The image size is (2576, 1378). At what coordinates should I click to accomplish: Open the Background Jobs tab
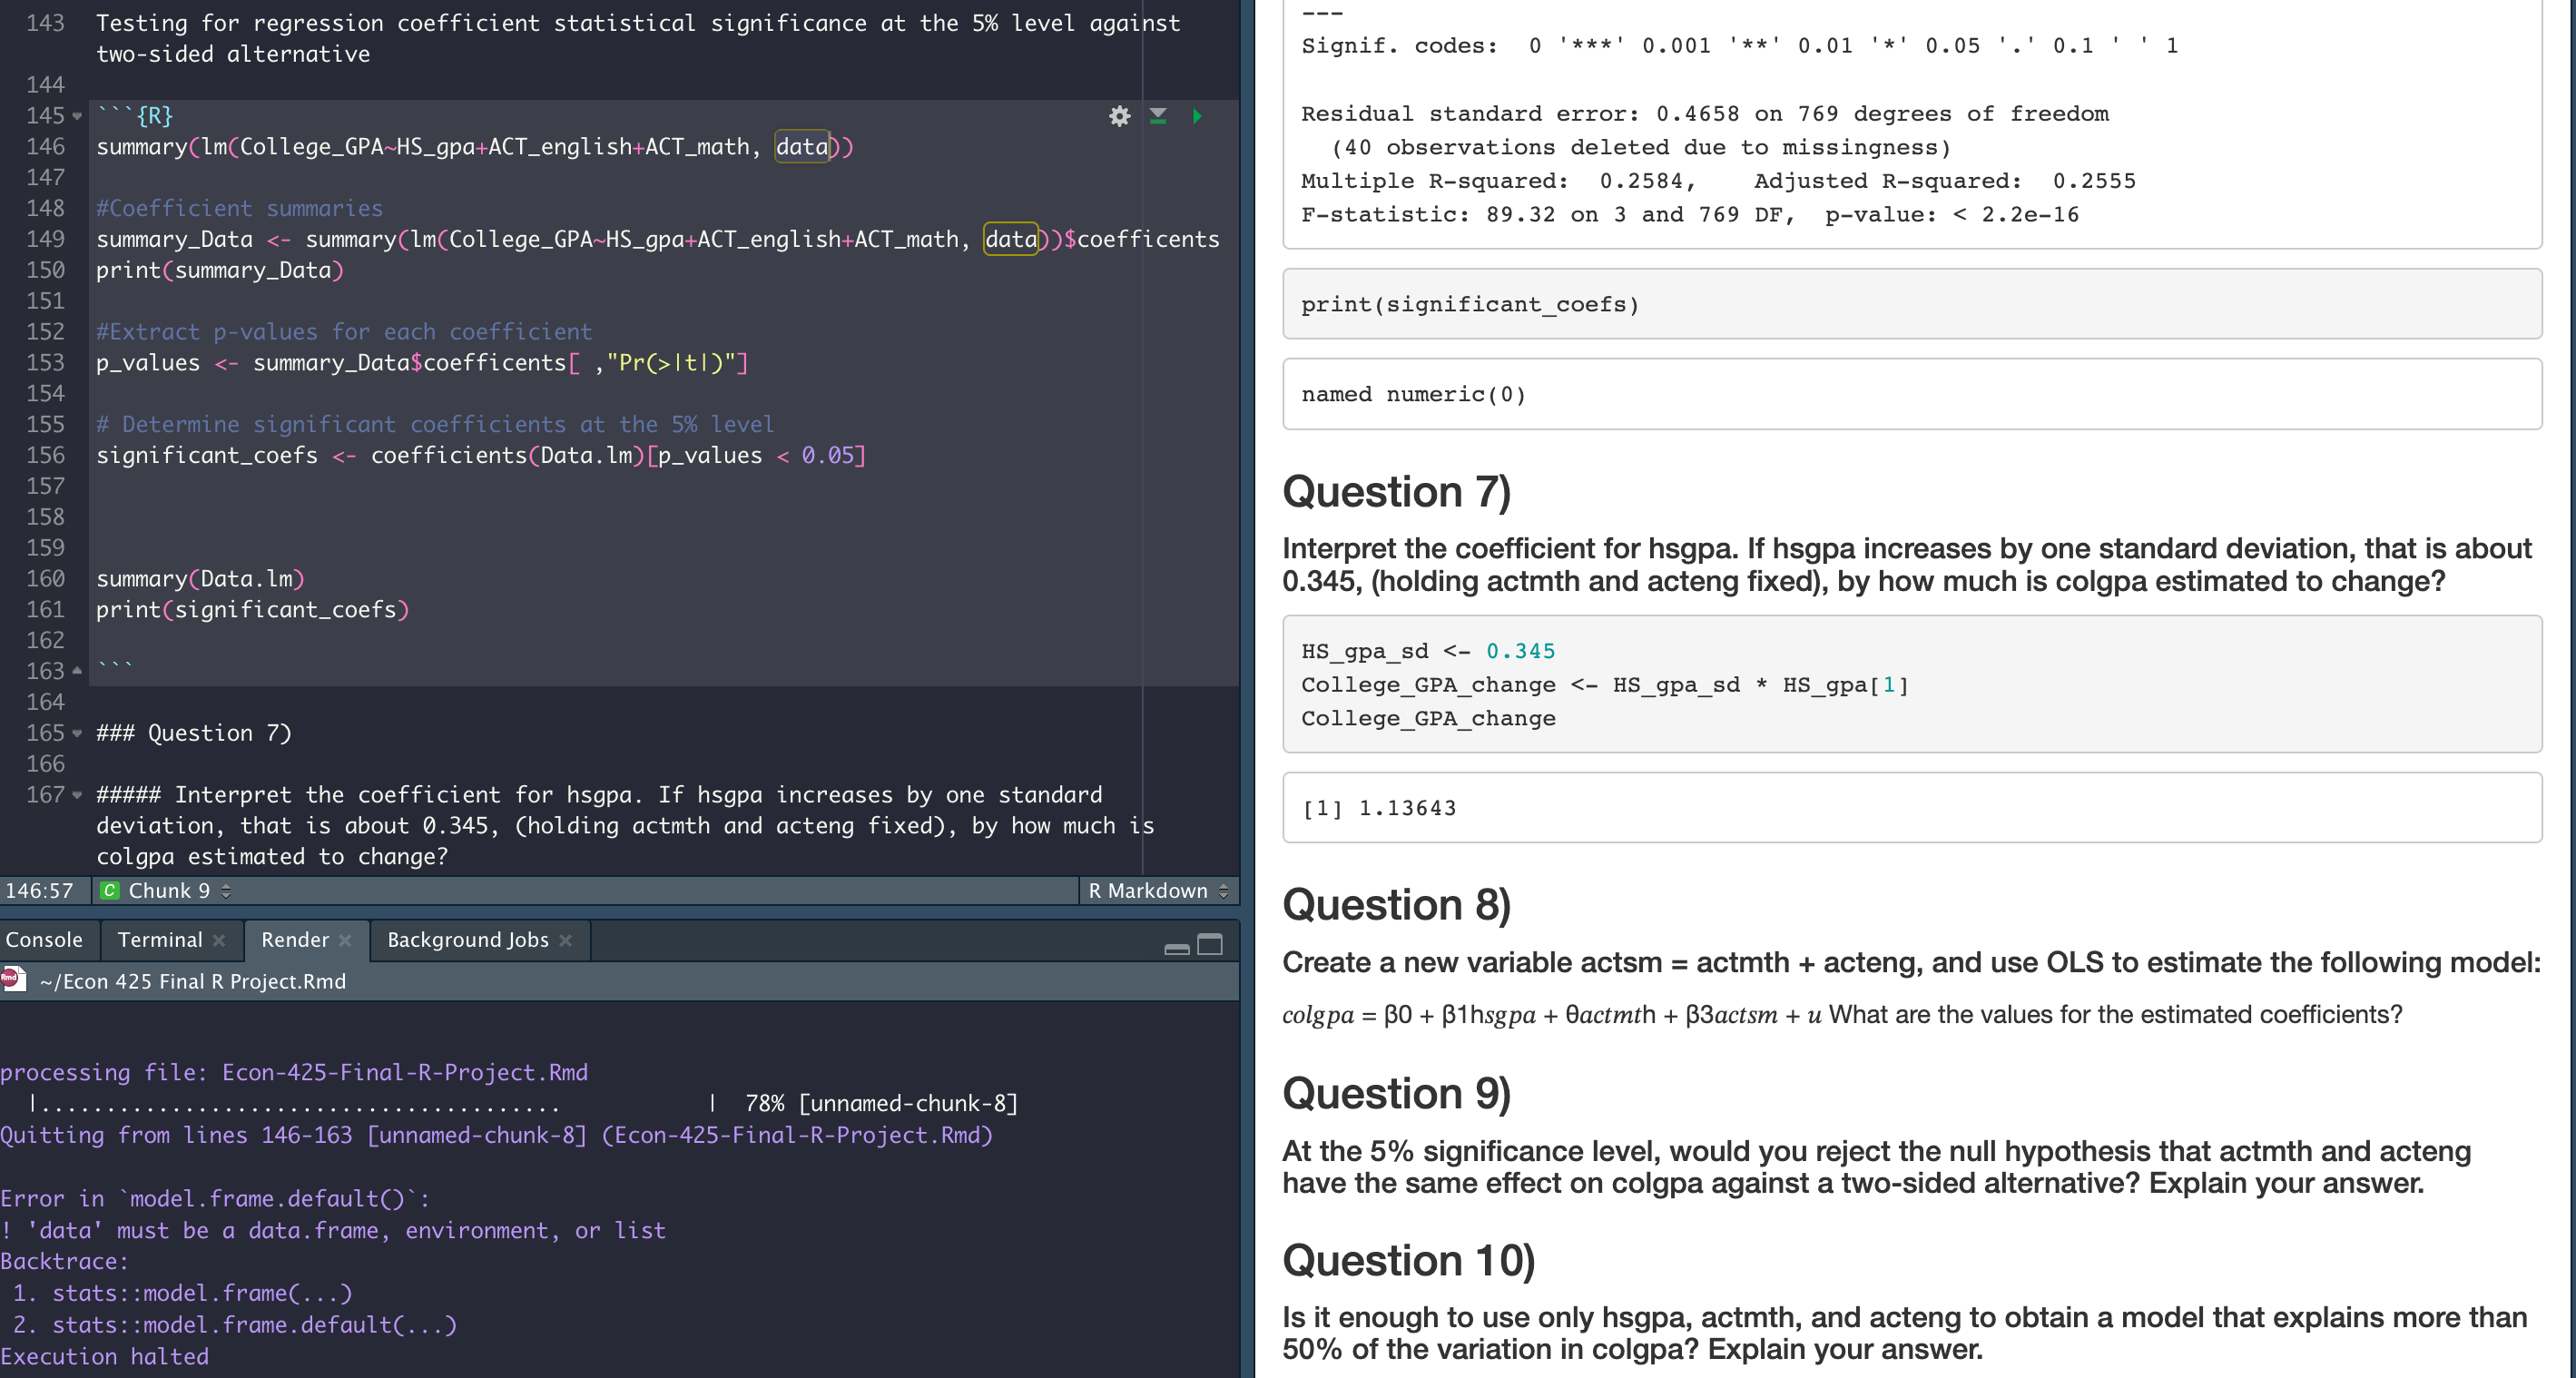(x=467, y=940)
